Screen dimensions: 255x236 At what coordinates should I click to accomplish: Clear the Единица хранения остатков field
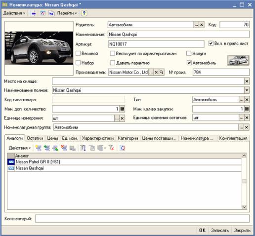(247, 118)
